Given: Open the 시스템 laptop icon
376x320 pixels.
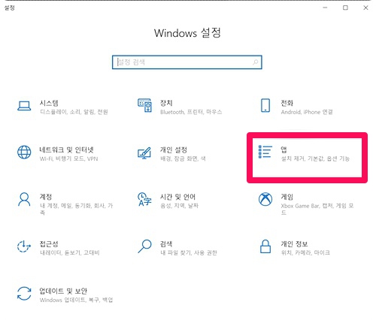Looking at the screenshot, I should (24, 106).
